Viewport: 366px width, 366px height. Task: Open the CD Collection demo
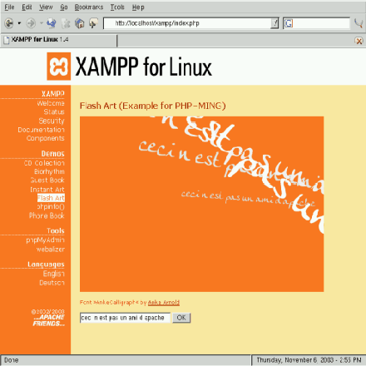click(44, 163)
